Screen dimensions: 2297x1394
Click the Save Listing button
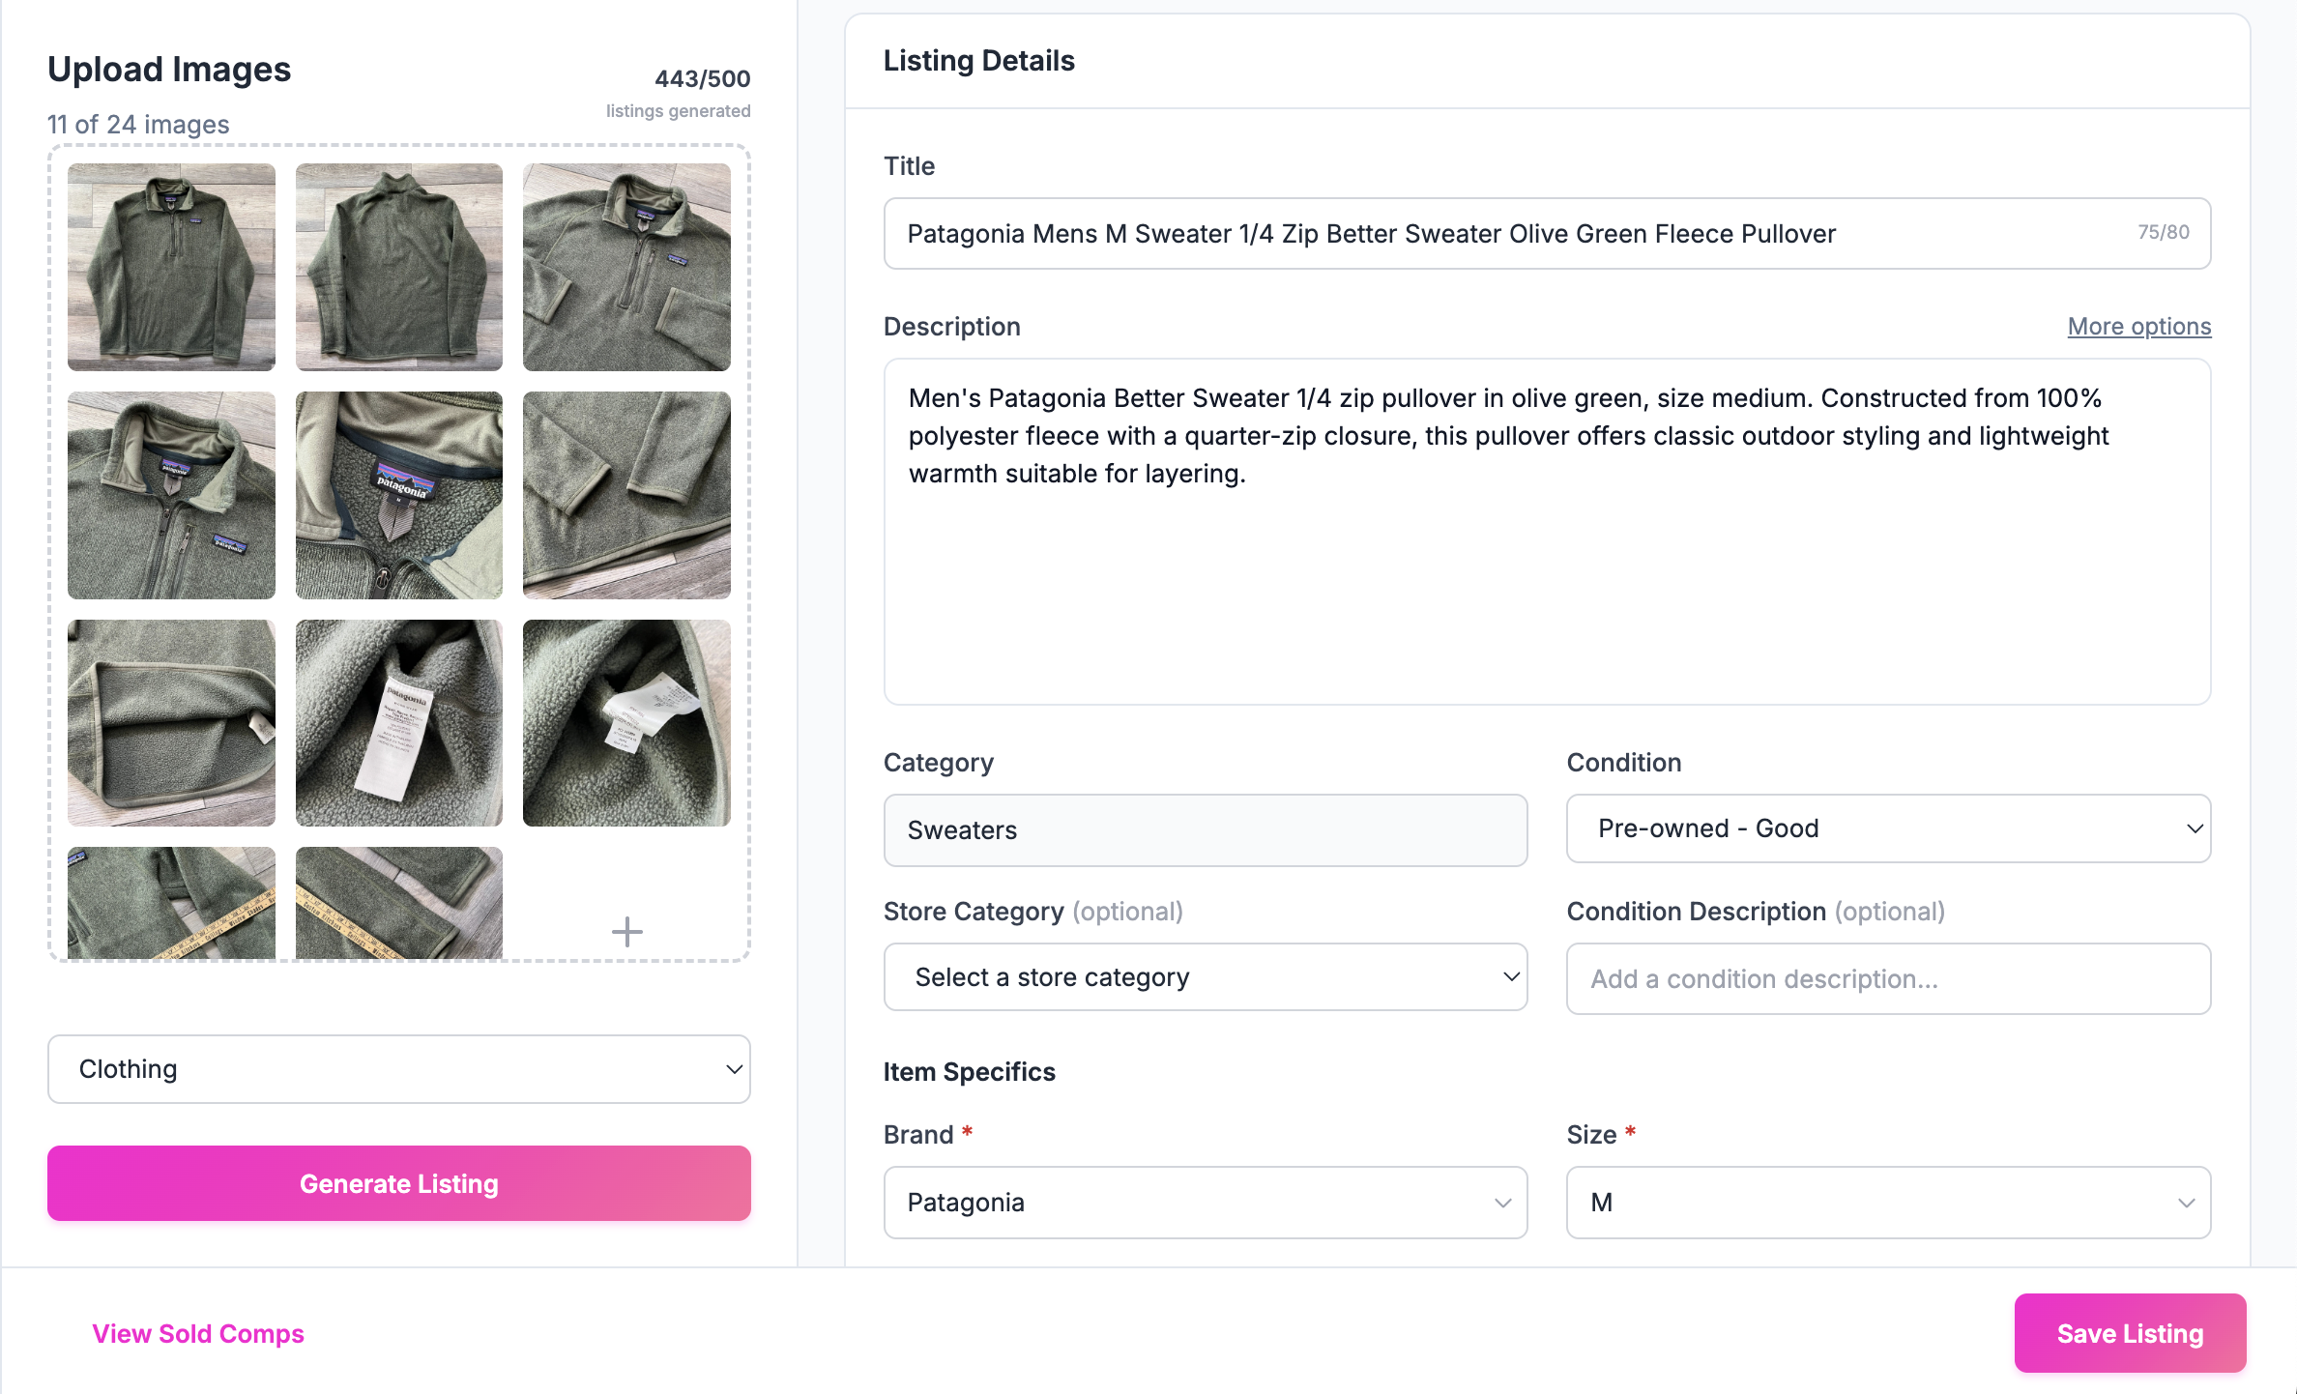2129,1332
